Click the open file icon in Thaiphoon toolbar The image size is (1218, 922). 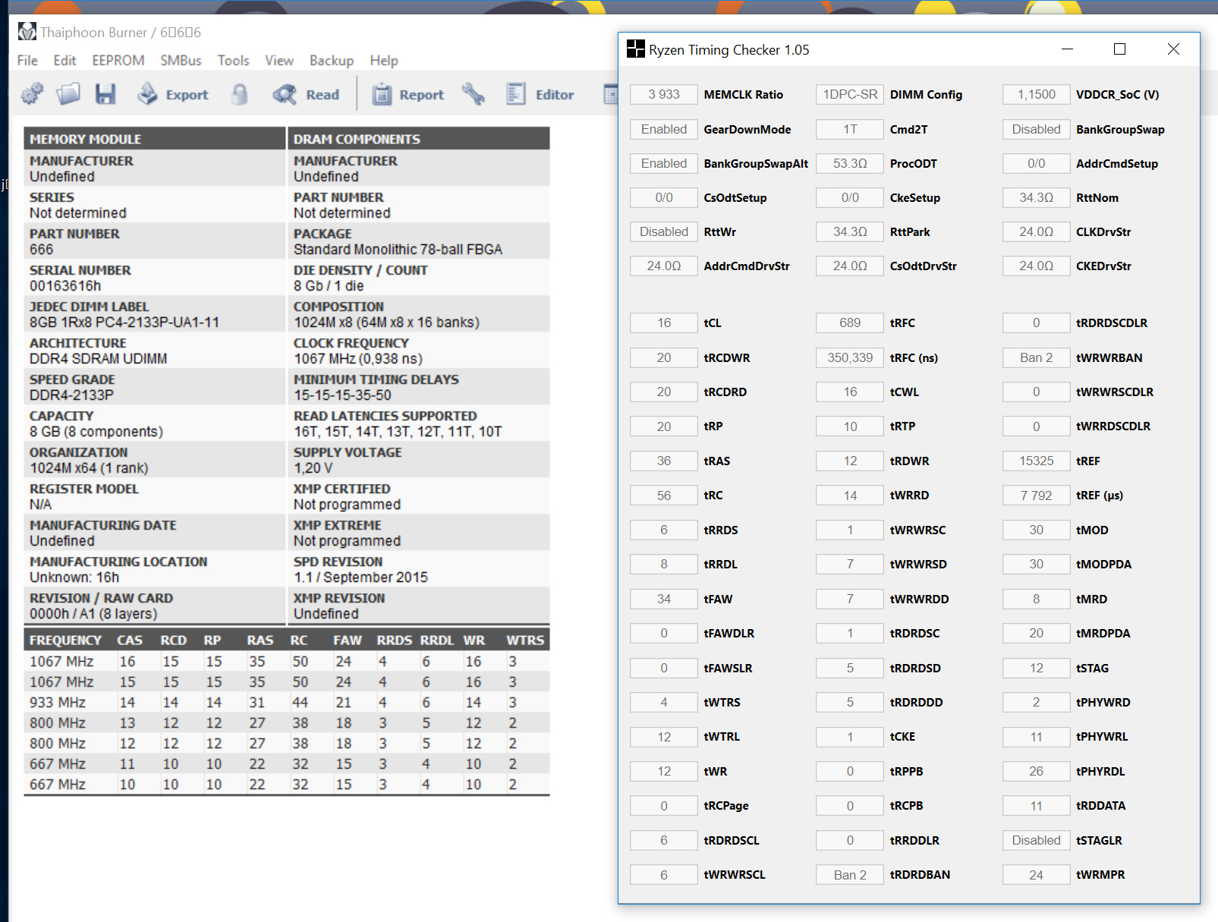coord(68,94)
